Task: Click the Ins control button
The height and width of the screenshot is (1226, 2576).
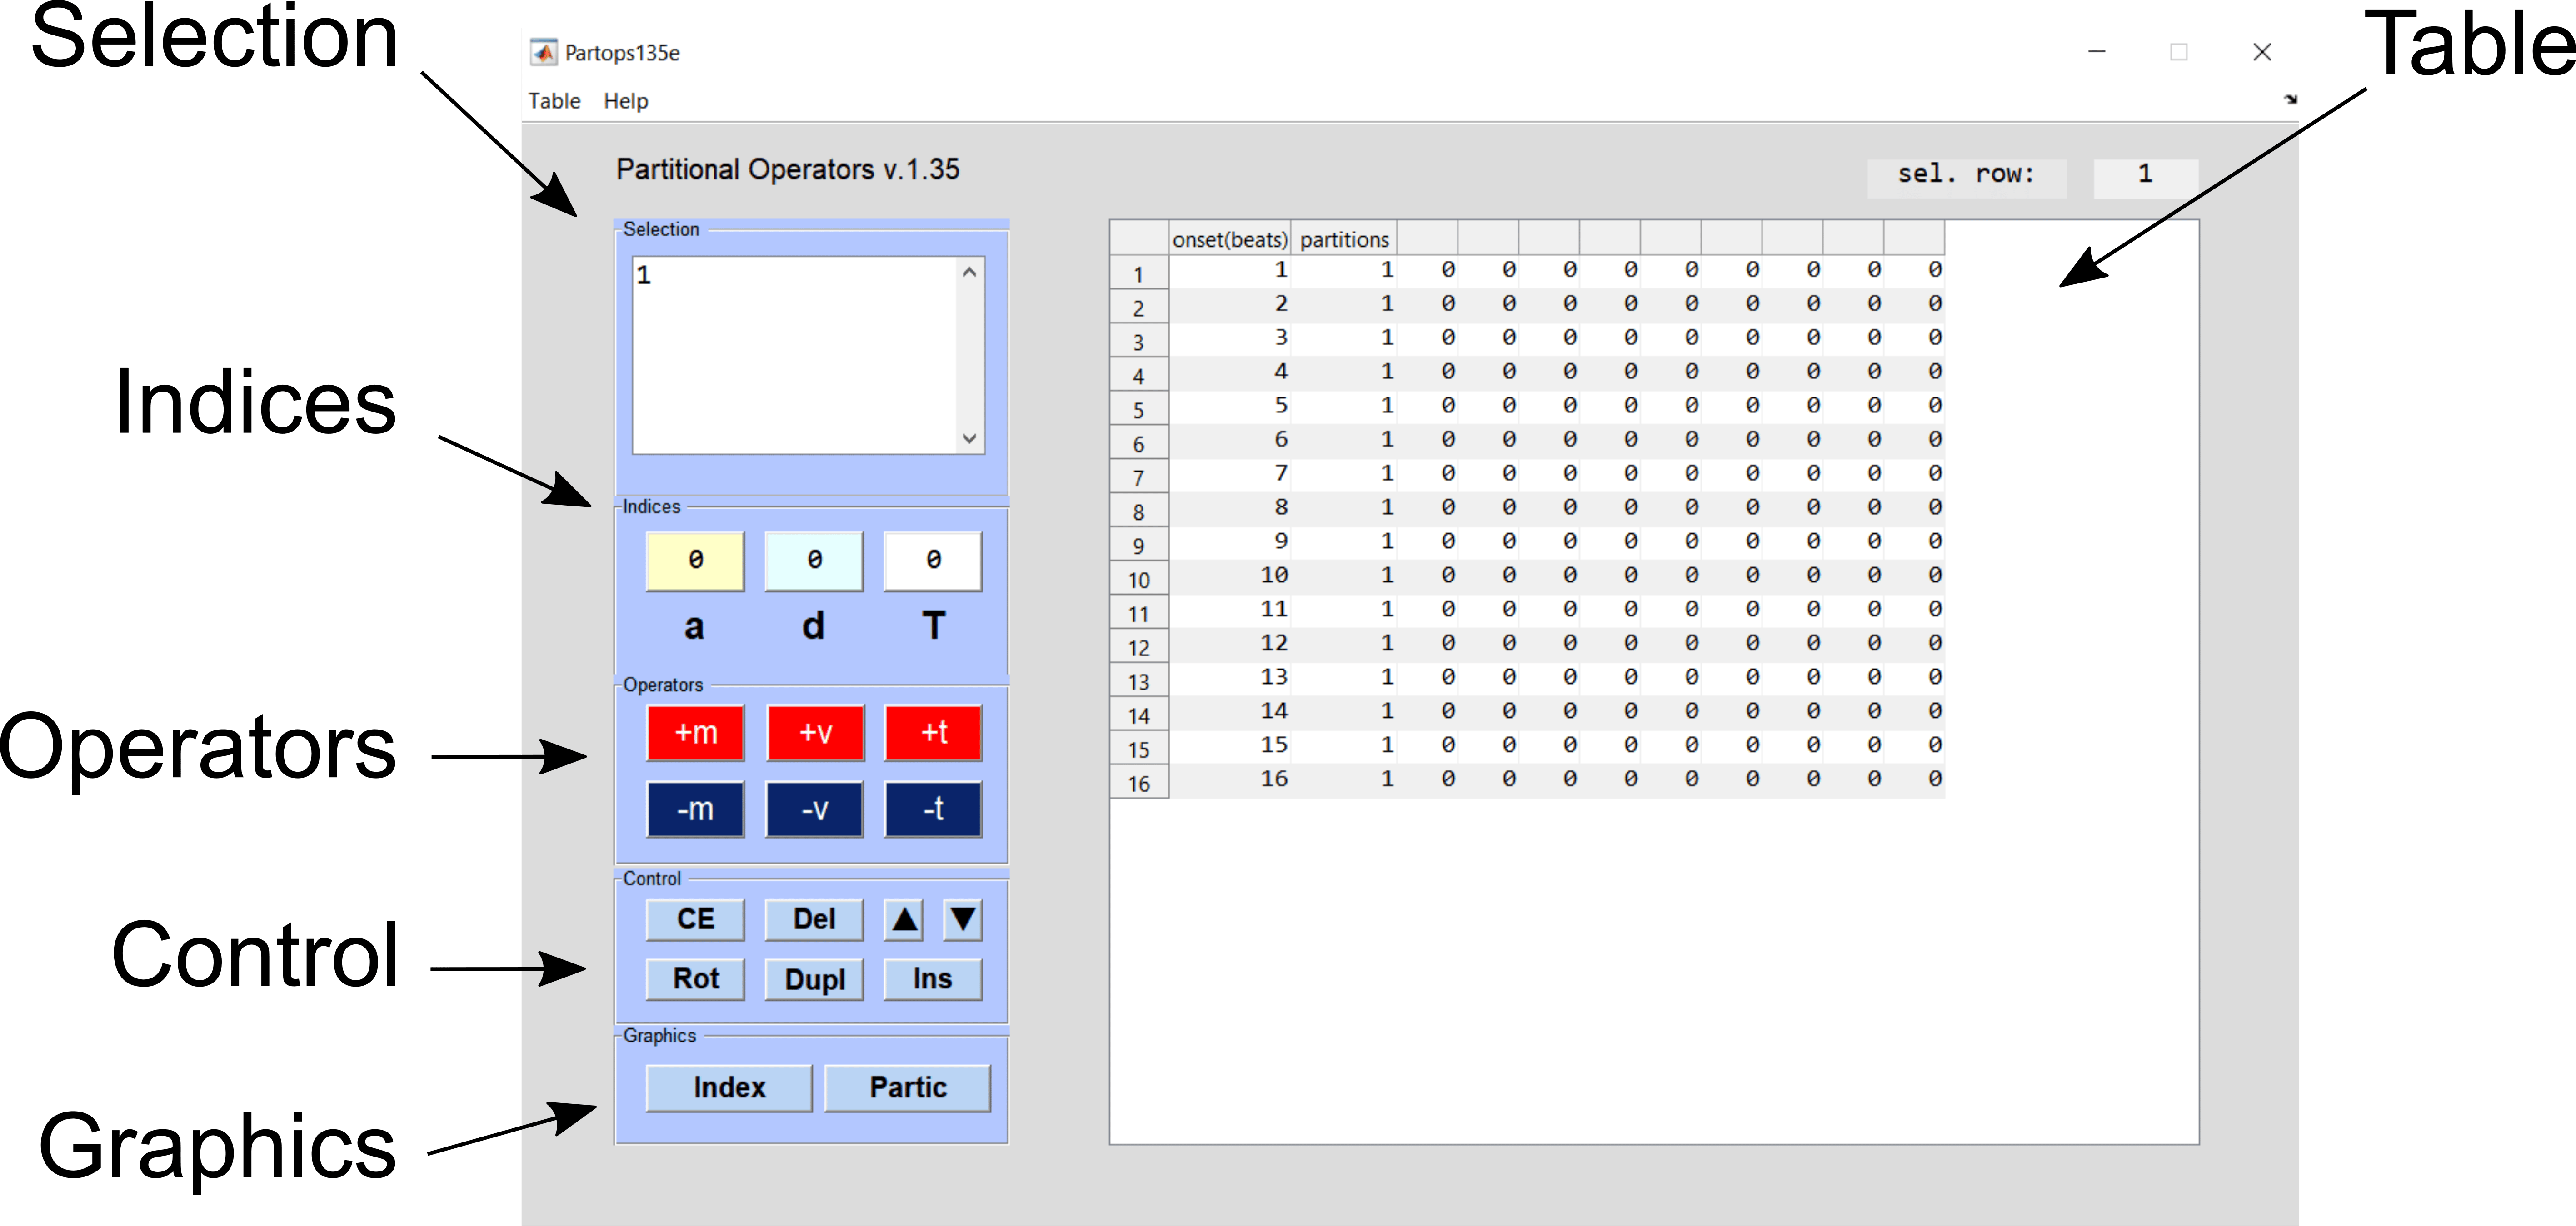Action: [934, 979]
